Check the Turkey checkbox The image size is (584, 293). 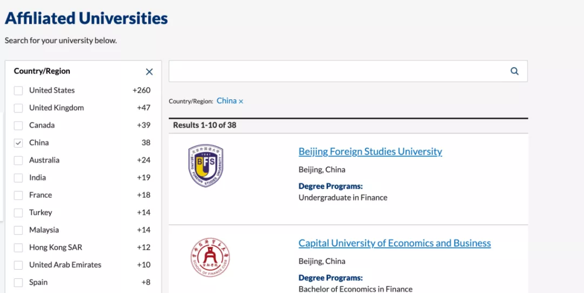18,213
